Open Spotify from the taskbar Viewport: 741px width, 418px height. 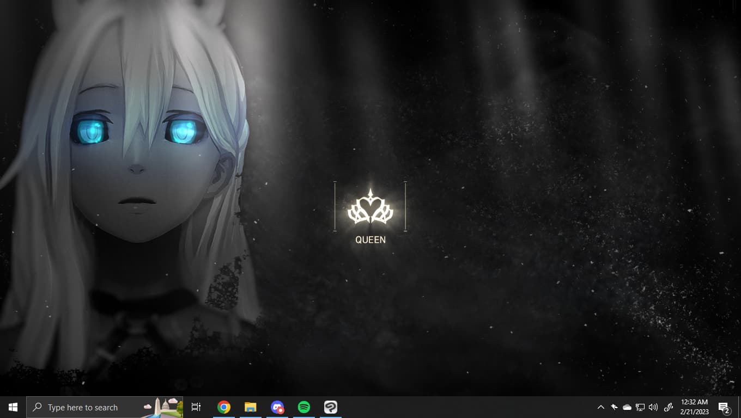pos(304,407)
